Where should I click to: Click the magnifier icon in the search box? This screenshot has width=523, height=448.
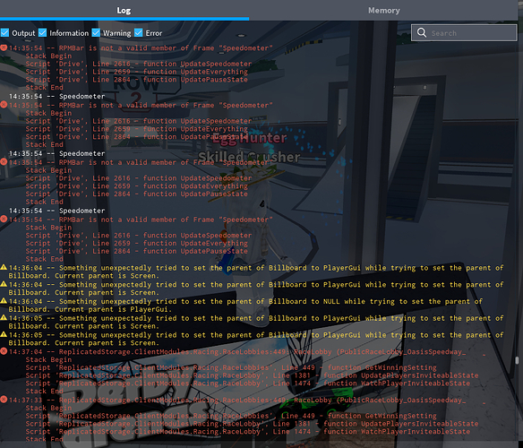tap(422, 33)
